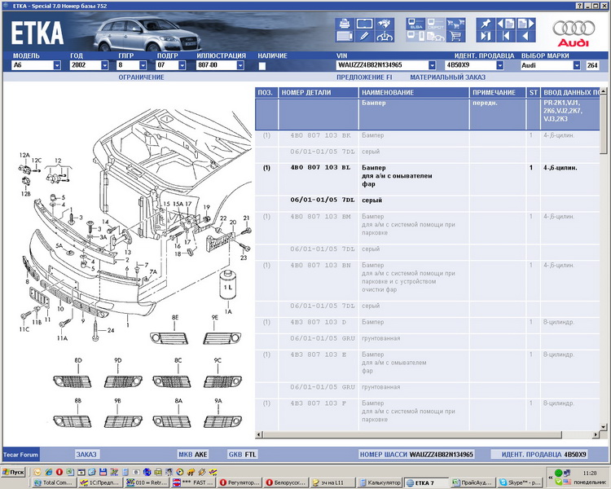Switch to Total Commander taskbar window
The image size is (611, 489).
tap(54, 482)
